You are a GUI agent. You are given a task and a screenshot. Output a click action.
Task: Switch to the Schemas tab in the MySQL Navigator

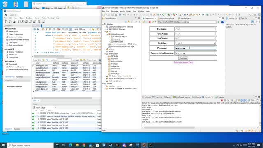(19, 77)
